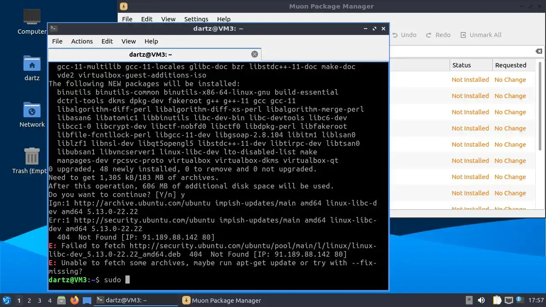The height and width of the screenshot is (307, 546).
Task: Click the show desktop panel icon
Action: pos(87,300)
